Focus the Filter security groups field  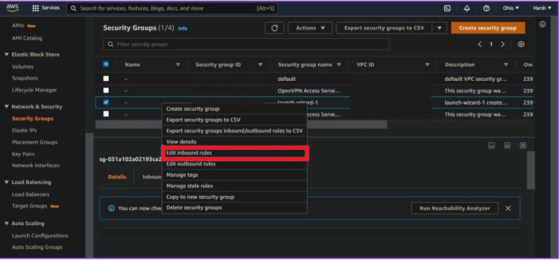coord(246,45)
